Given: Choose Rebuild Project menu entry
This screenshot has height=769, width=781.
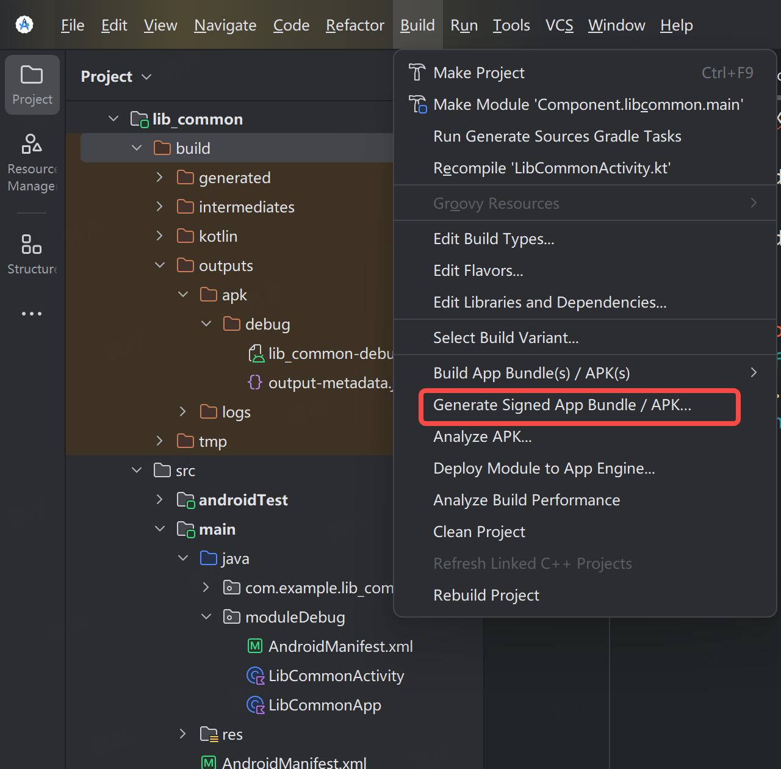Looking at the screenshot, I should 585,595.
